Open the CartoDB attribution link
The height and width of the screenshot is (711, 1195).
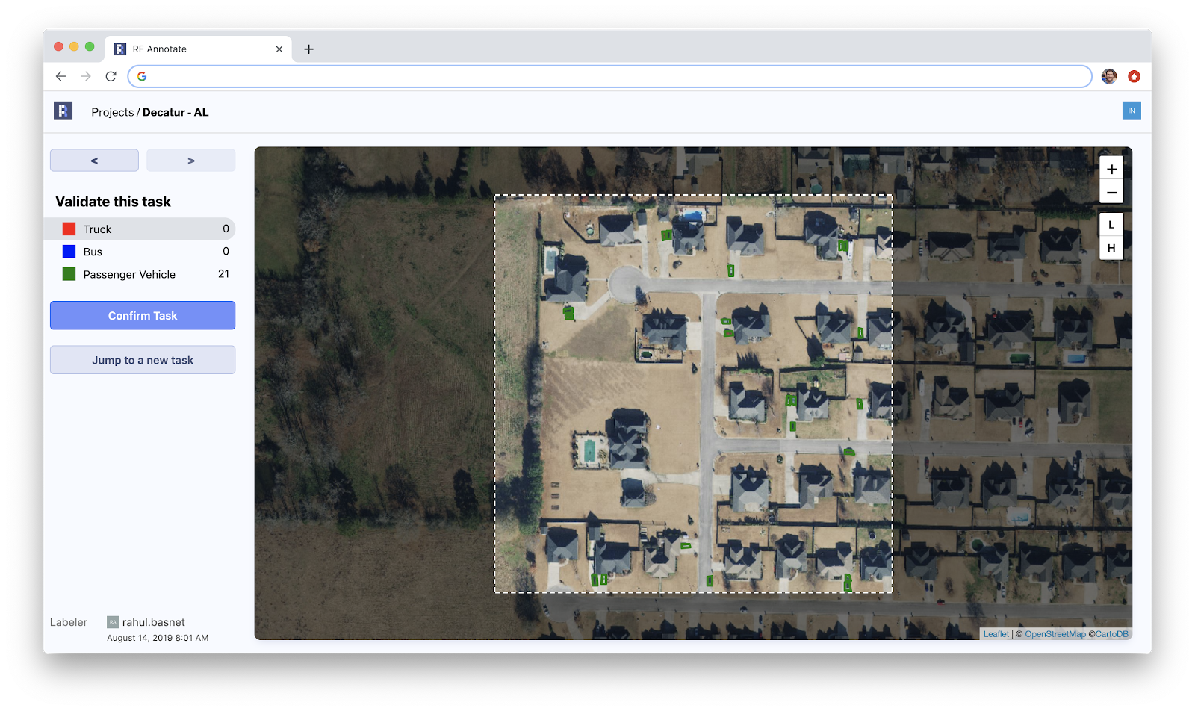tap(1111, 634)
